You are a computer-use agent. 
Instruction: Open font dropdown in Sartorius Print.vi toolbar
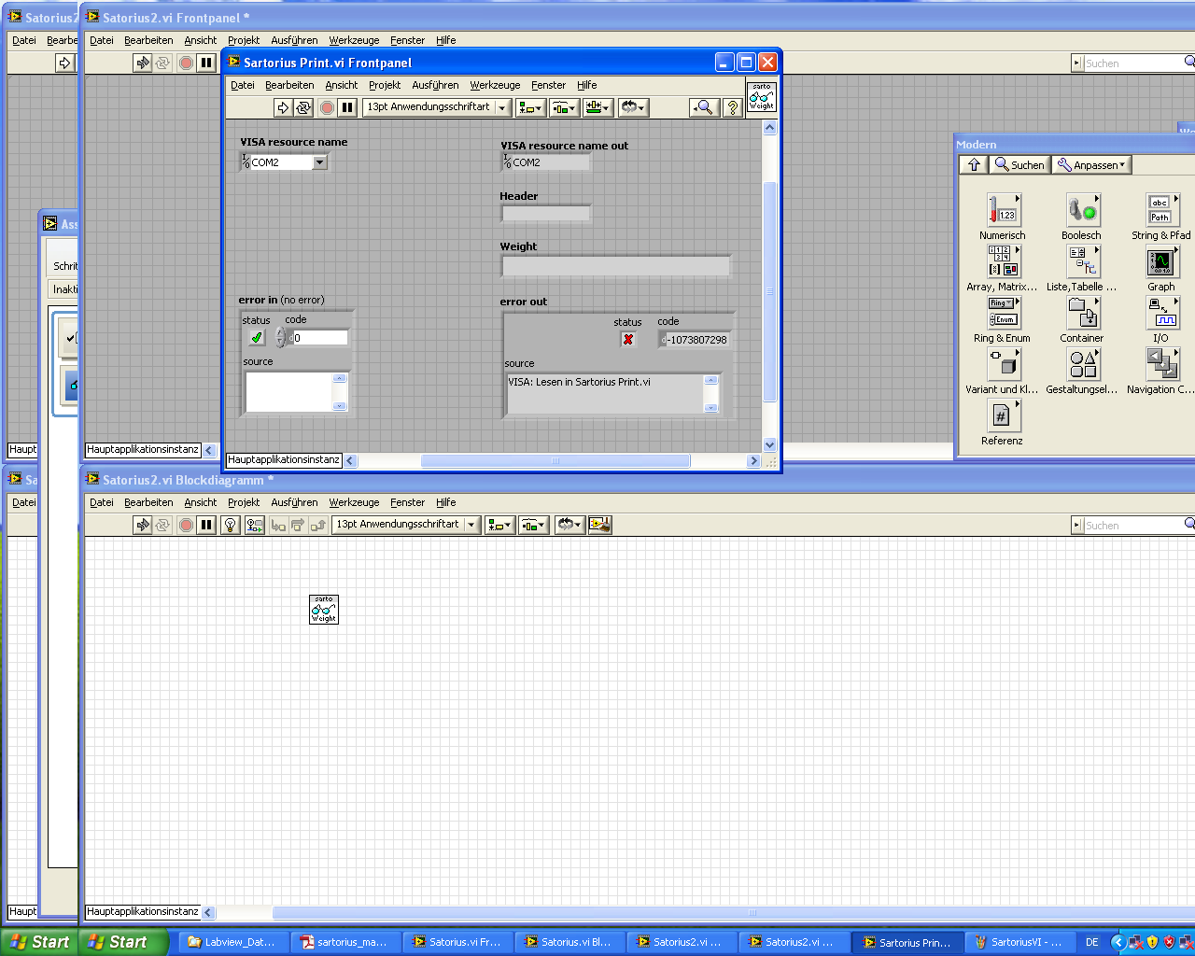pos(502,107)
